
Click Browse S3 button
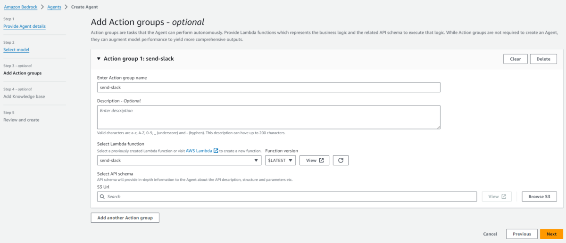point(539,196)
